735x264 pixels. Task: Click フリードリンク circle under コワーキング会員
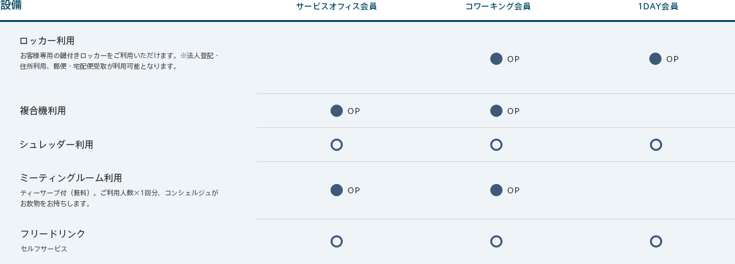[x=496, y=241]
